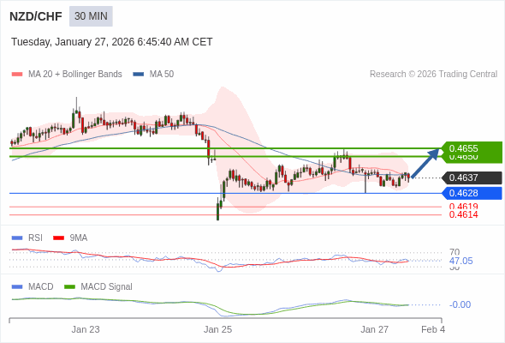Click the Jan 25 axis label
Viewport: 505px width, 343px height.
217,329
